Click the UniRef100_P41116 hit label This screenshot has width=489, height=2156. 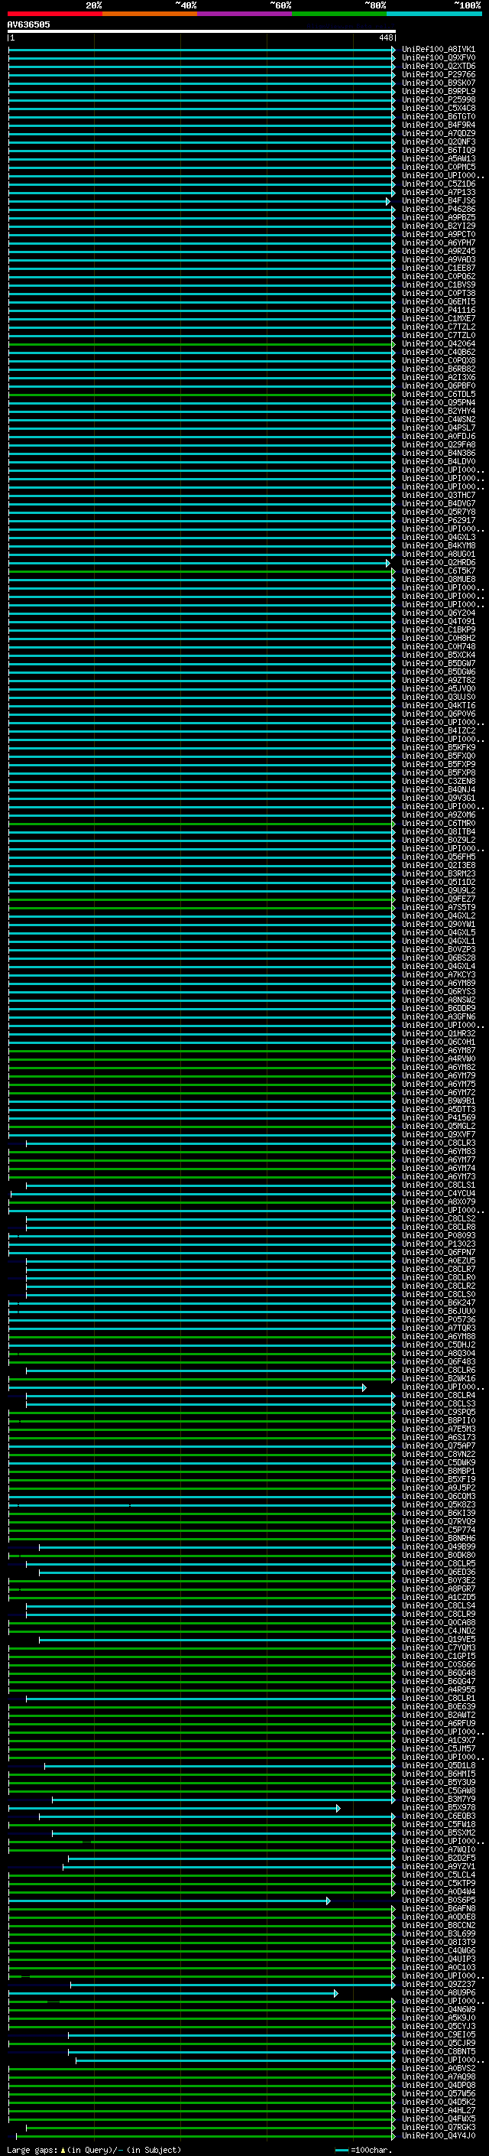point(439,310)
